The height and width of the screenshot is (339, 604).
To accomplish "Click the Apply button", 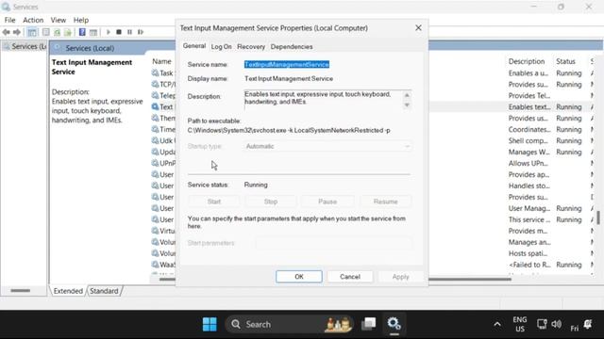I will tap(400, 277).
